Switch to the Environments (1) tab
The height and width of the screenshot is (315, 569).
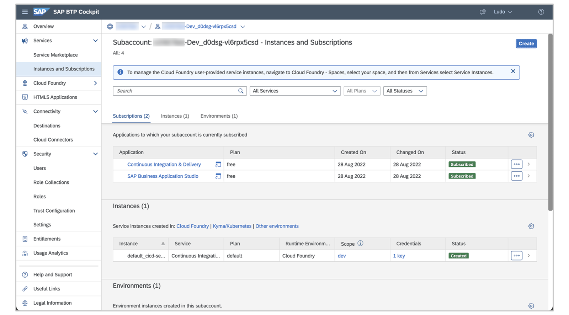[x=219, y=116]
